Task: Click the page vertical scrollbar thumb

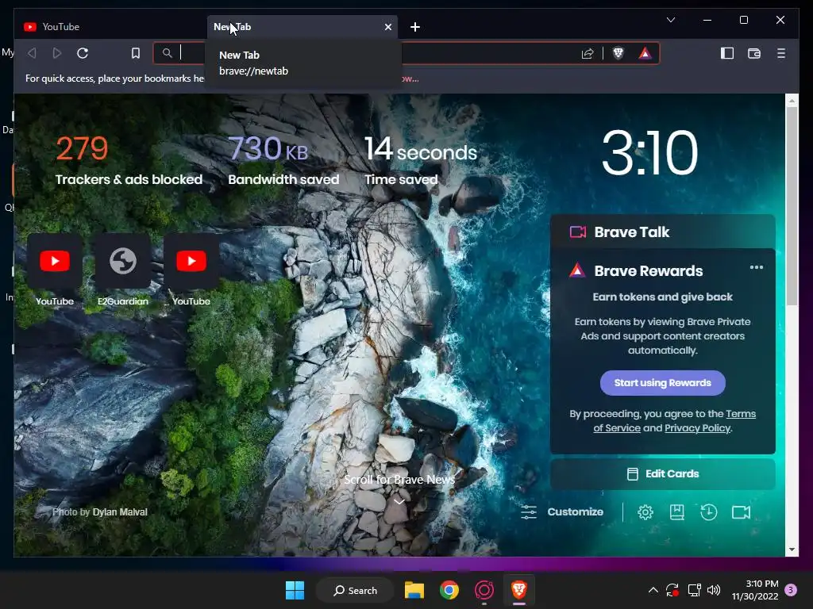Action: [792, 206]
